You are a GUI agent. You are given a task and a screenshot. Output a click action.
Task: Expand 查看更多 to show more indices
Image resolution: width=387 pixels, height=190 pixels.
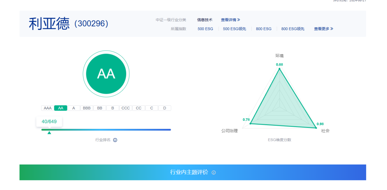pyautogui.click(x=324, y=29)
